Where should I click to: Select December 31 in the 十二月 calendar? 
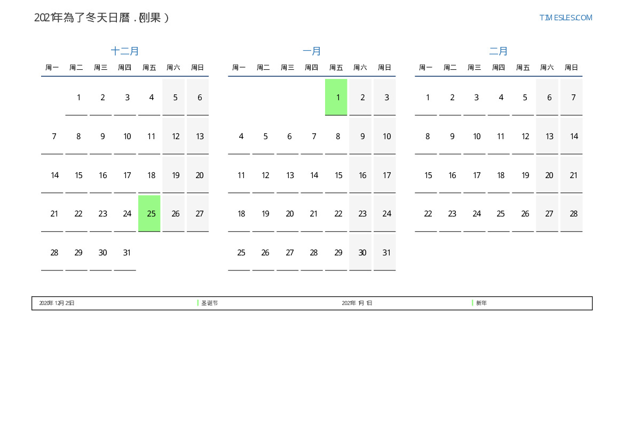(x=127, y=253)
